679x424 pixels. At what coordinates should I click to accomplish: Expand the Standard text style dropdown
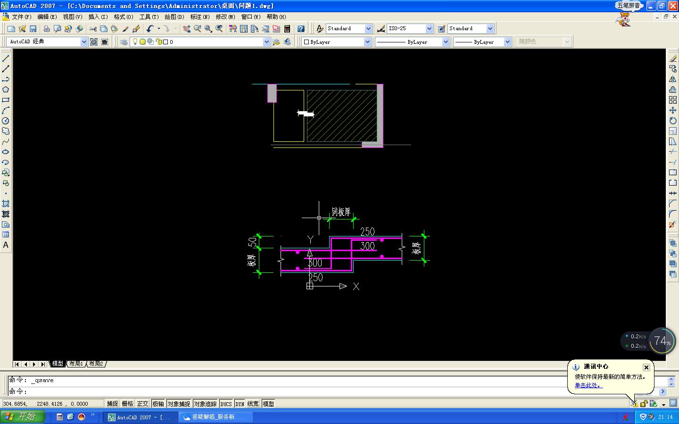[x=368, y=29]
